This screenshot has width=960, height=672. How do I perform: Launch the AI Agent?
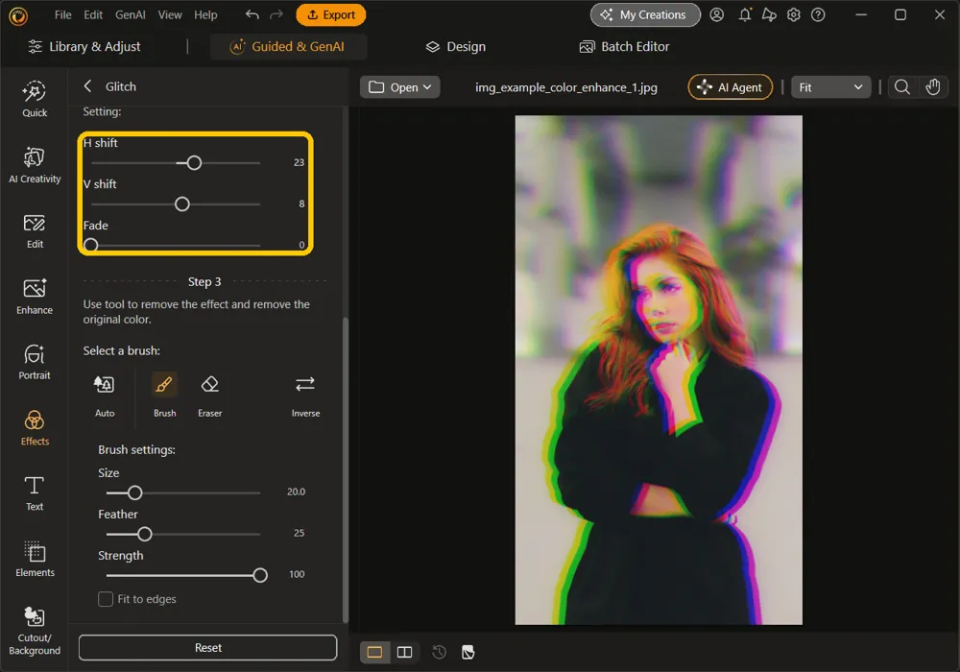point(731,87)
